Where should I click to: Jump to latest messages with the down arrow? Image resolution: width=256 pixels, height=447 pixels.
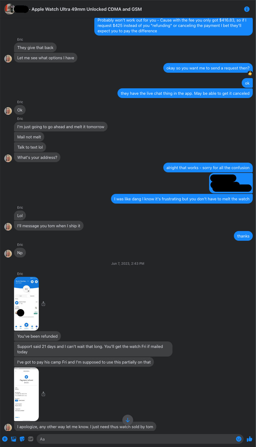pyautogui.click(x=128, y=420)
